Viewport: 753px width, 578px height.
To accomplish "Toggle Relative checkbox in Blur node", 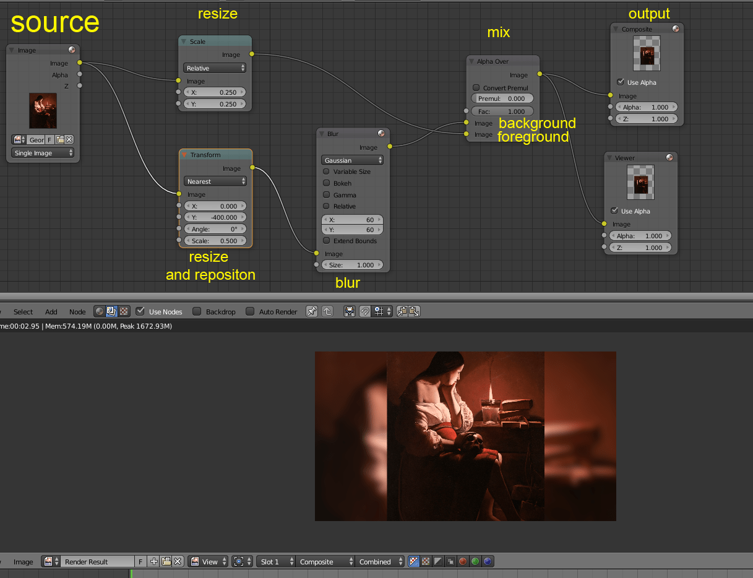I will 326,206.
